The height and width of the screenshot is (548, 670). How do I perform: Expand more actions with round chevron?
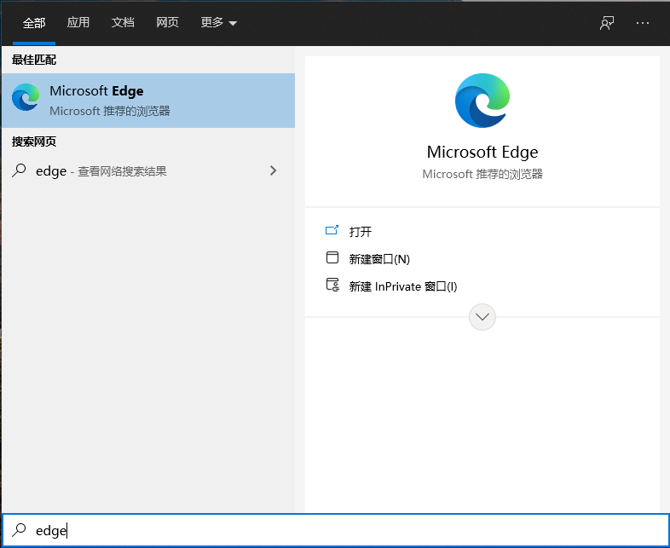coord(482,317)
